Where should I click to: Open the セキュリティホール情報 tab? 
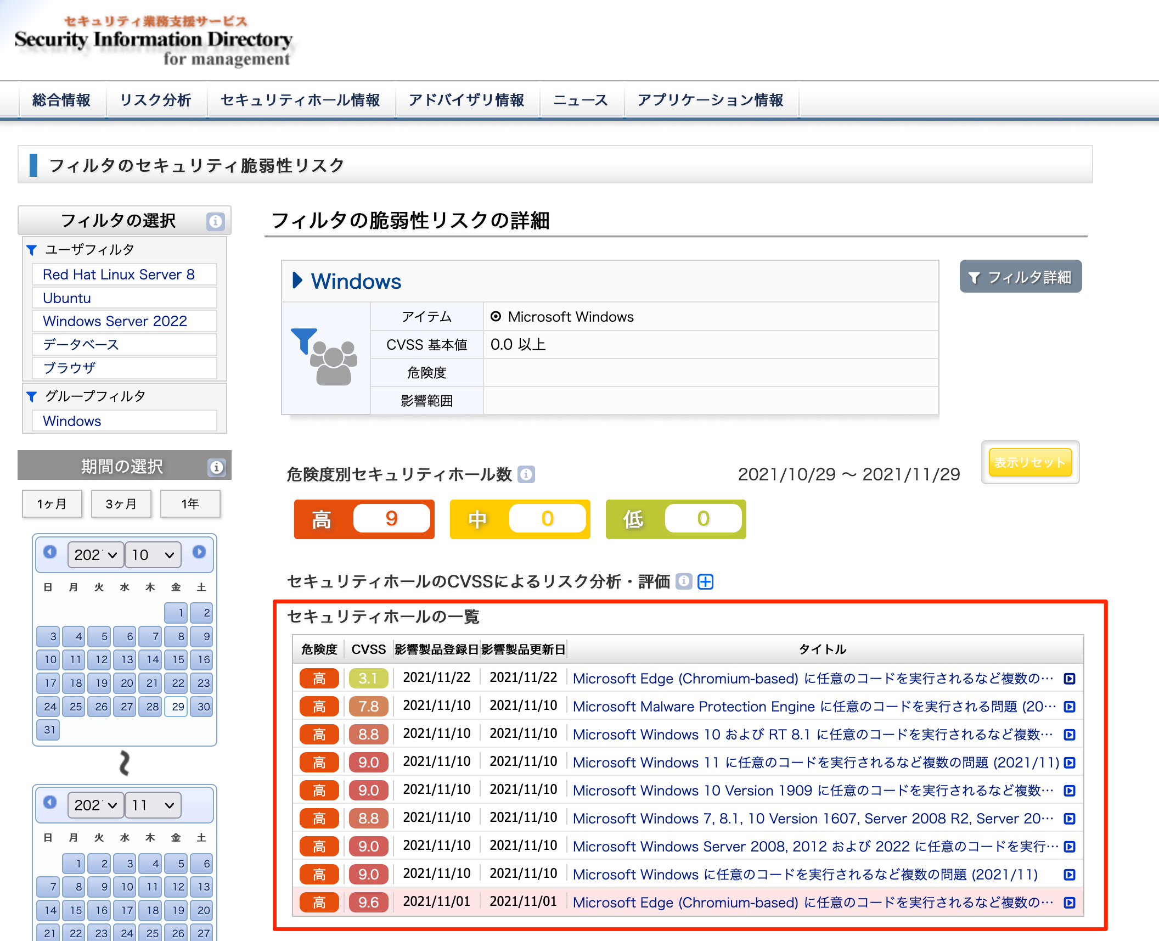pos(300,100)
